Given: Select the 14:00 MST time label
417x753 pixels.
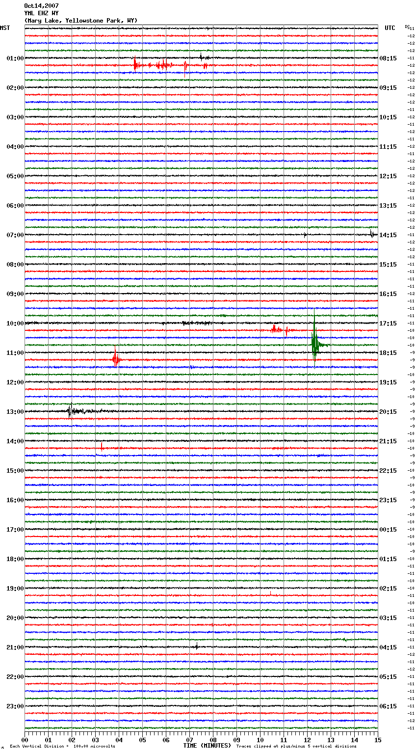Looking at the screenshot, I should [x=15, y=441].
